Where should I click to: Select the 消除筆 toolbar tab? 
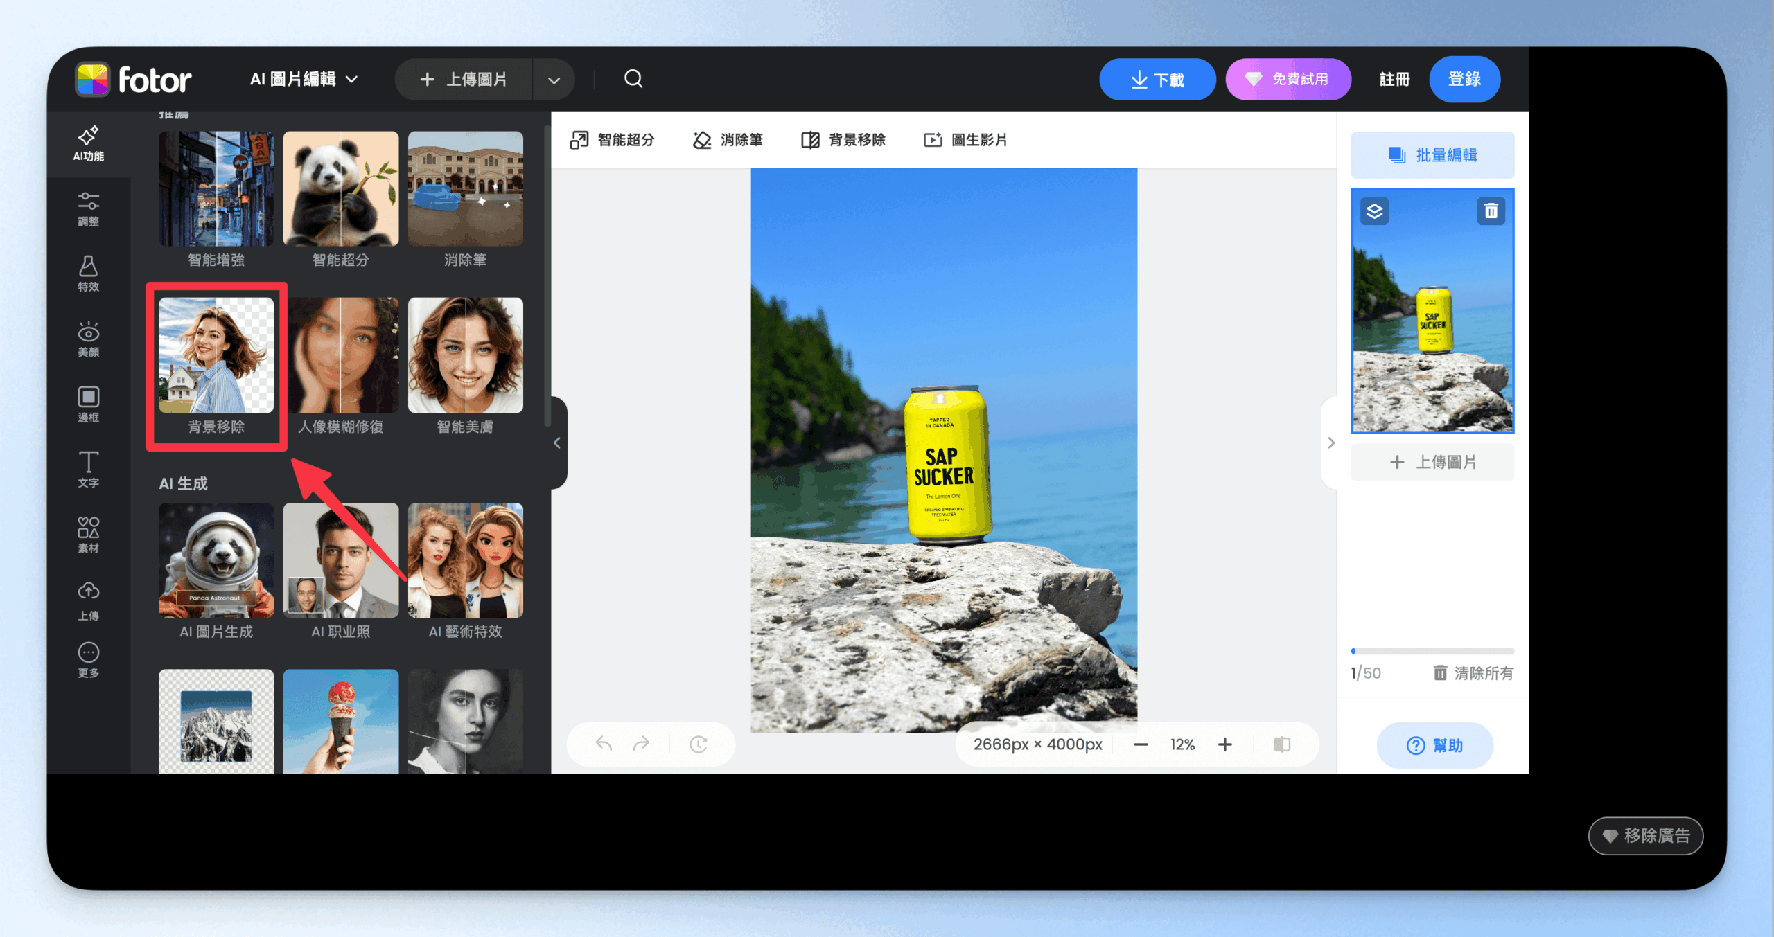click(728, 140)
